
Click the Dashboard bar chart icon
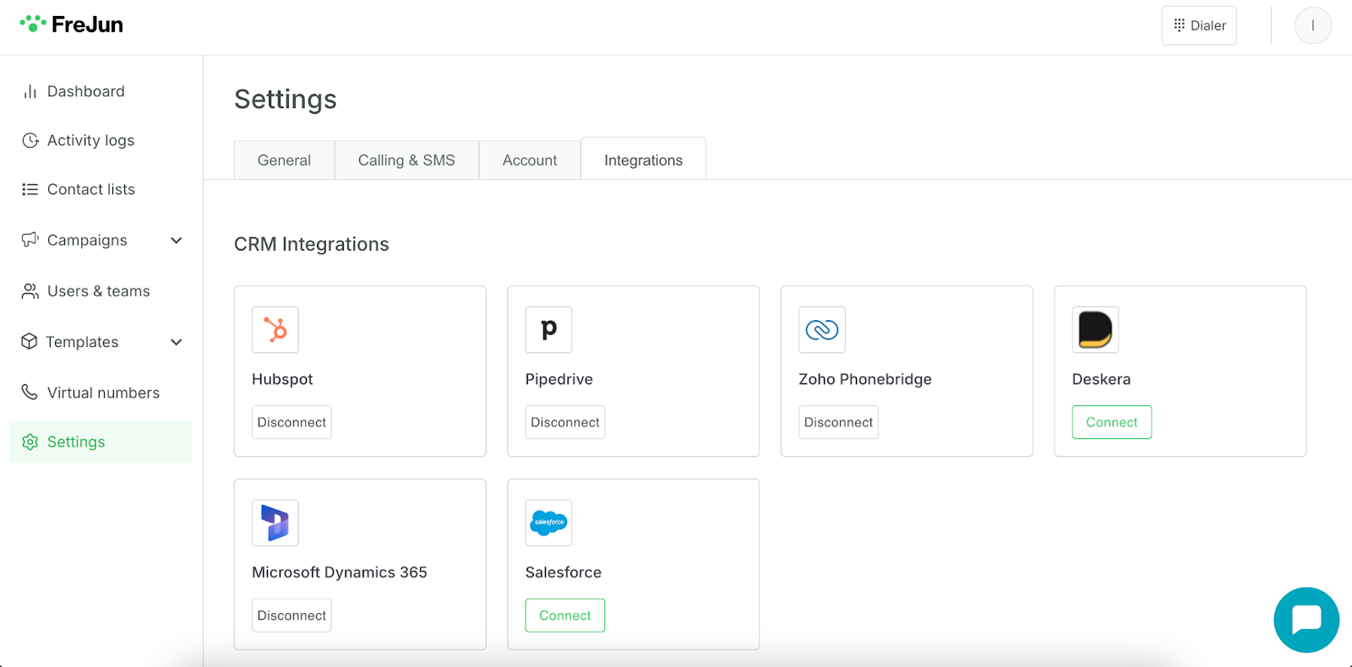click(x=30, y=91)
